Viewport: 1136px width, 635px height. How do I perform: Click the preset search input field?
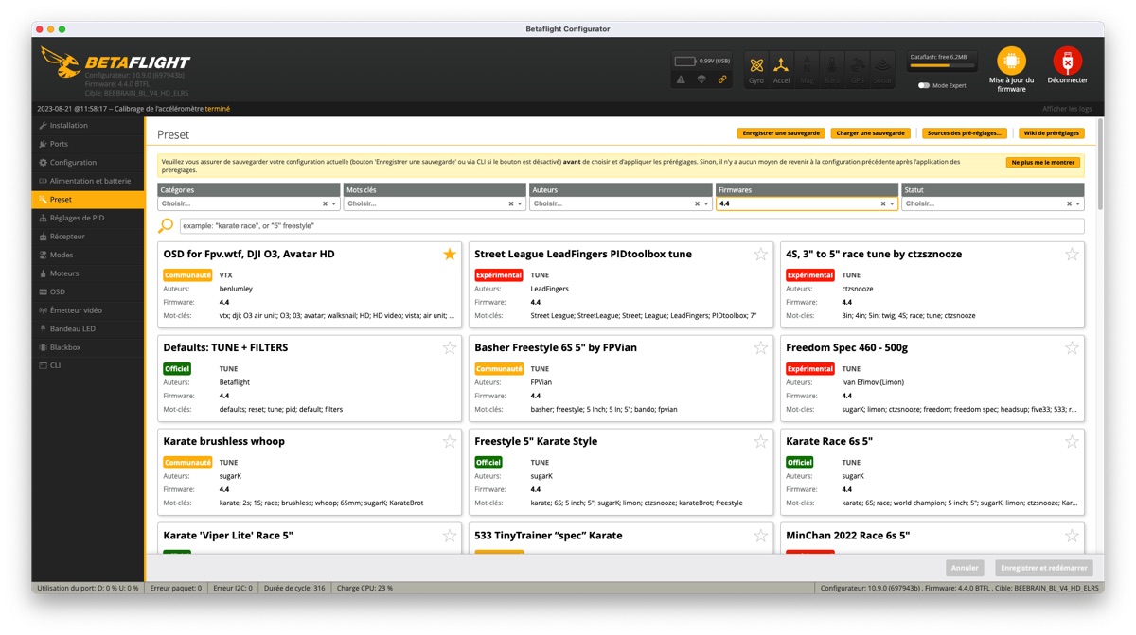pos(631,226)
